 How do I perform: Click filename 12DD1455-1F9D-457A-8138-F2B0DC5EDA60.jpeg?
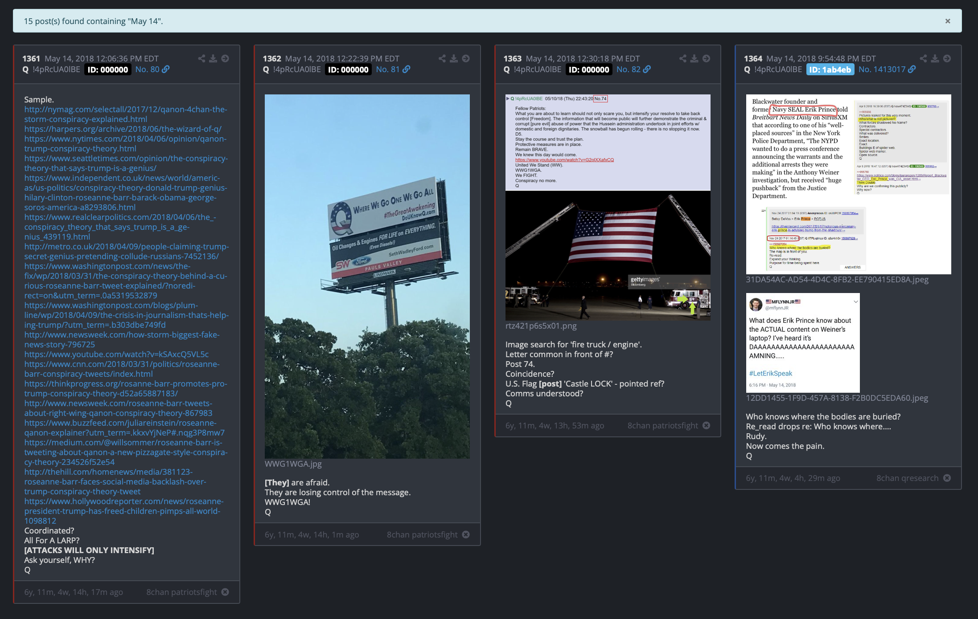tap(837, 398)
